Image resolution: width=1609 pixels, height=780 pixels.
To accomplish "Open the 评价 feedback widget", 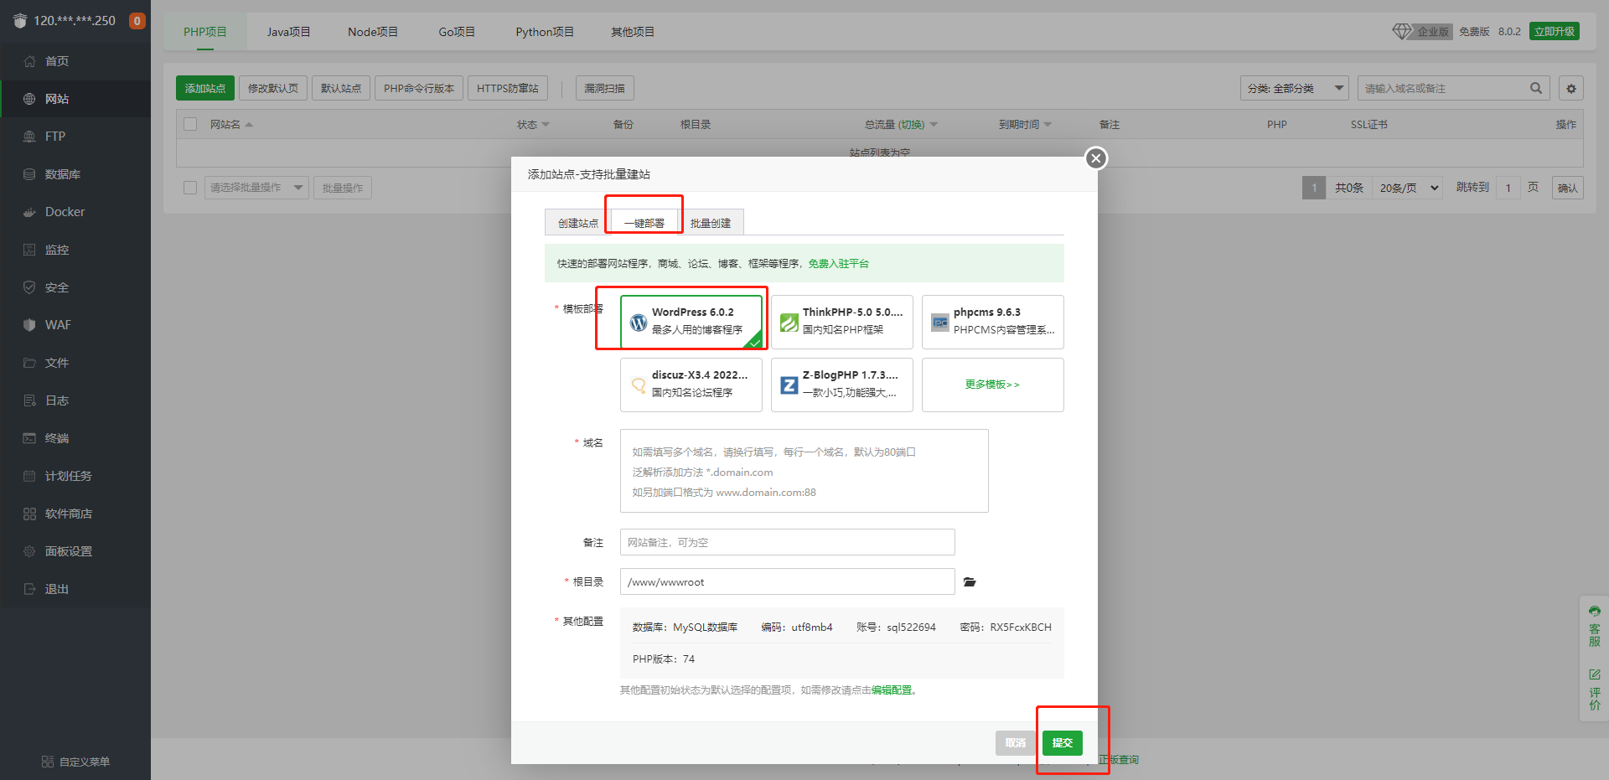I will (1595, 689).
